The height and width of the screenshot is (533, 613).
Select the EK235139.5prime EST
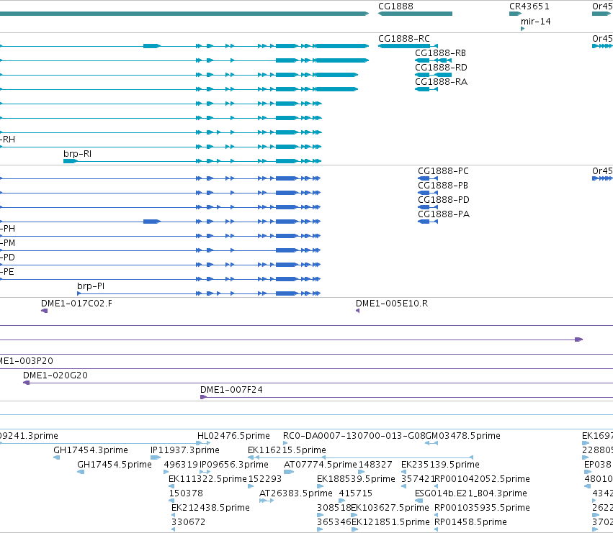(x=404, y=472)
